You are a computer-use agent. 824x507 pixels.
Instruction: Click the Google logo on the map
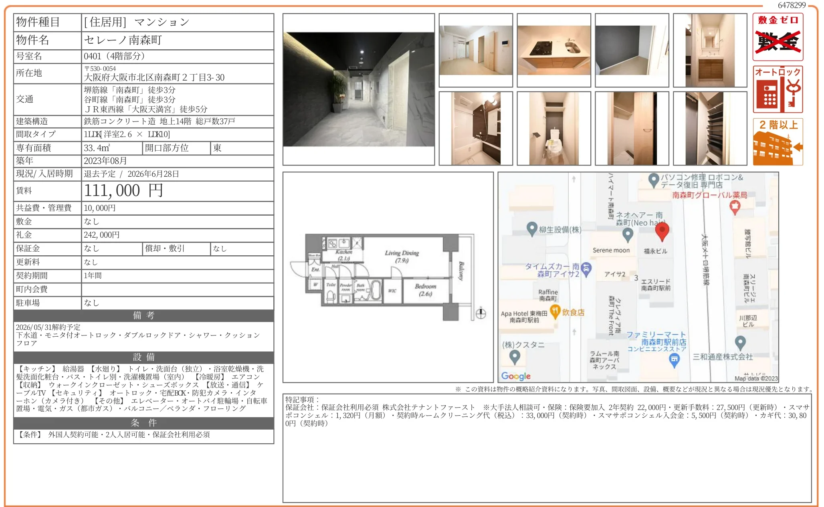515,376
